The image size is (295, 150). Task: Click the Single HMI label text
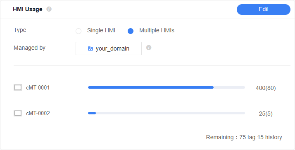pyautogui.click(x=101, y=30)
